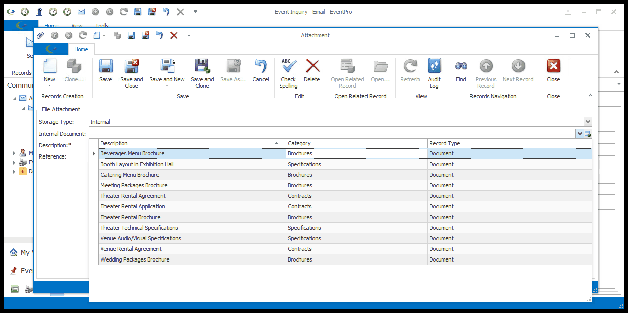
Task: Select the Theater Rental Agreement row
Action: [x=345, y=196]
